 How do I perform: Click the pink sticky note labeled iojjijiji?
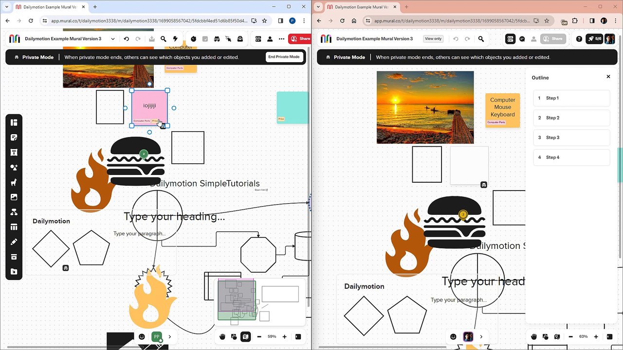tap(149, 108)
